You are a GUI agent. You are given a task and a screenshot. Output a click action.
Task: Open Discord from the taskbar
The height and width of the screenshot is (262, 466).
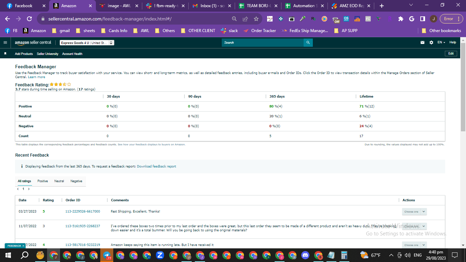[x=305, y=255]
